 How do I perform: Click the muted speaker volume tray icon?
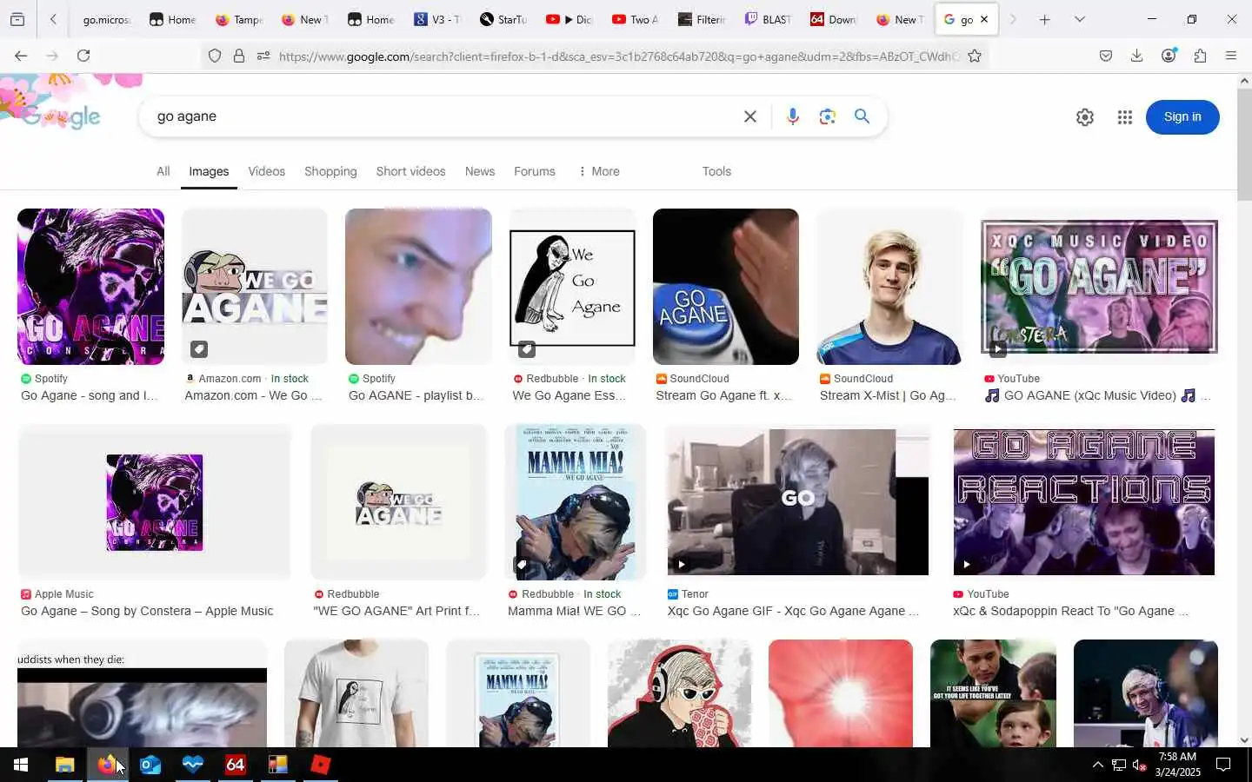pos(1140,765)
